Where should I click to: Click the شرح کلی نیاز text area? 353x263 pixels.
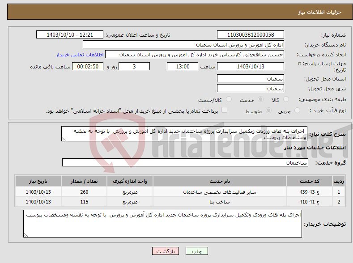pos(184,134)
